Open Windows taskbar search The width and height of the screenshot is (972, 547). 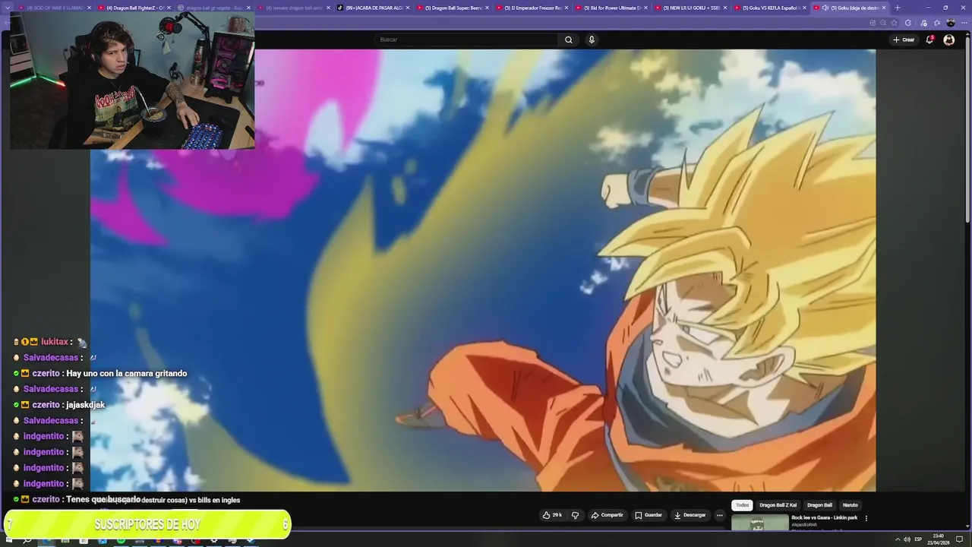(x=27, y=539)
